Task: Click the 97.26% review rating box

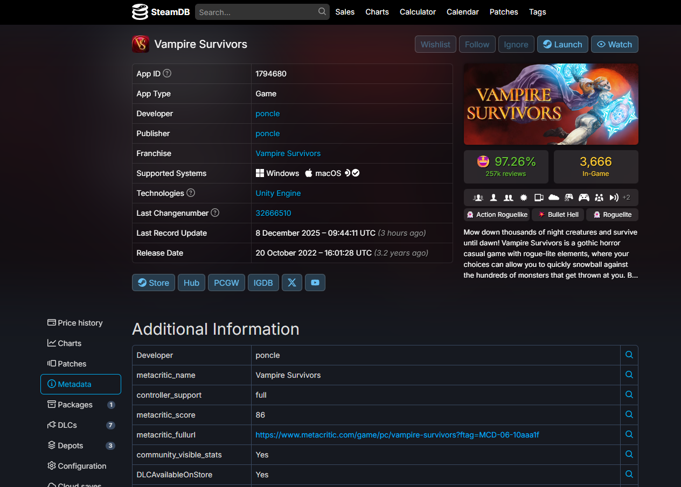Action: pos(506,167)
